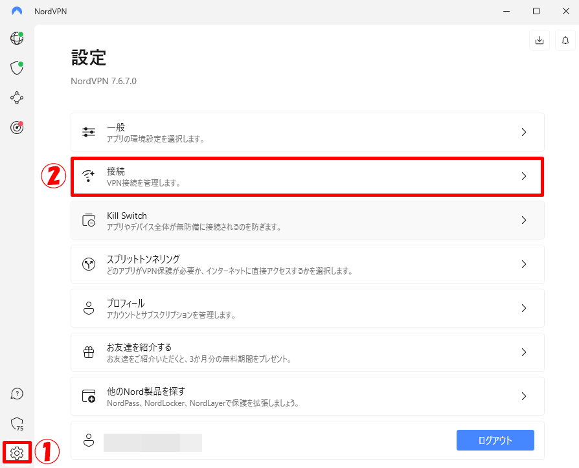
Task: Open Meshnet nodes icon in sidebar
Action: pyautogui.click(x=17, y=98)
